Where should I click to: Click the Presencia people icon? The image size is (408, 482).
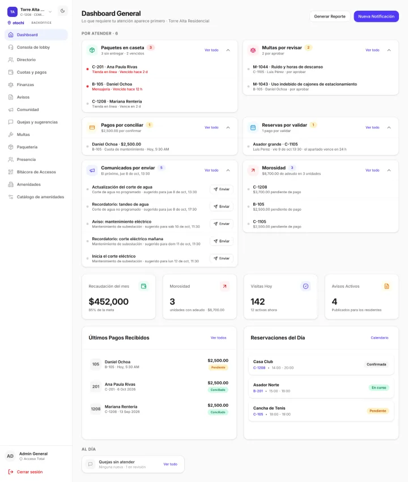[x=11, y=160]
